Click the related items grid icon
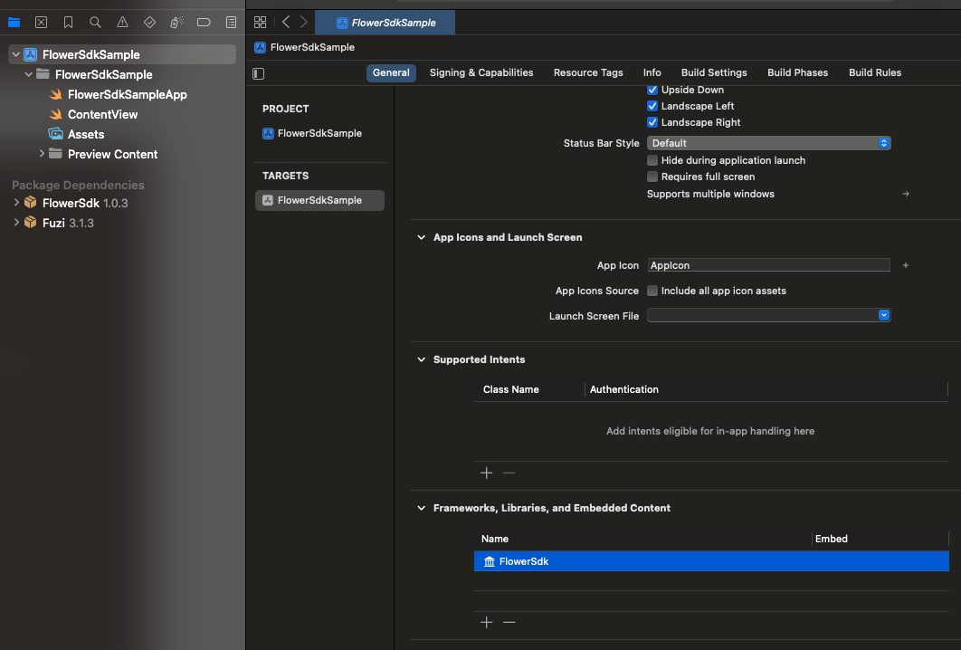 pos(261,22)
